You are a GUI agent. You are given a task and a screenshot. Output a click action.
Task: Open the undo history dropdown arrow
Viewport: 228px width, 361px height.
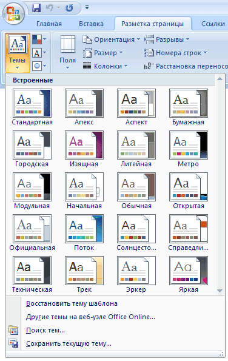click(58, 8)
